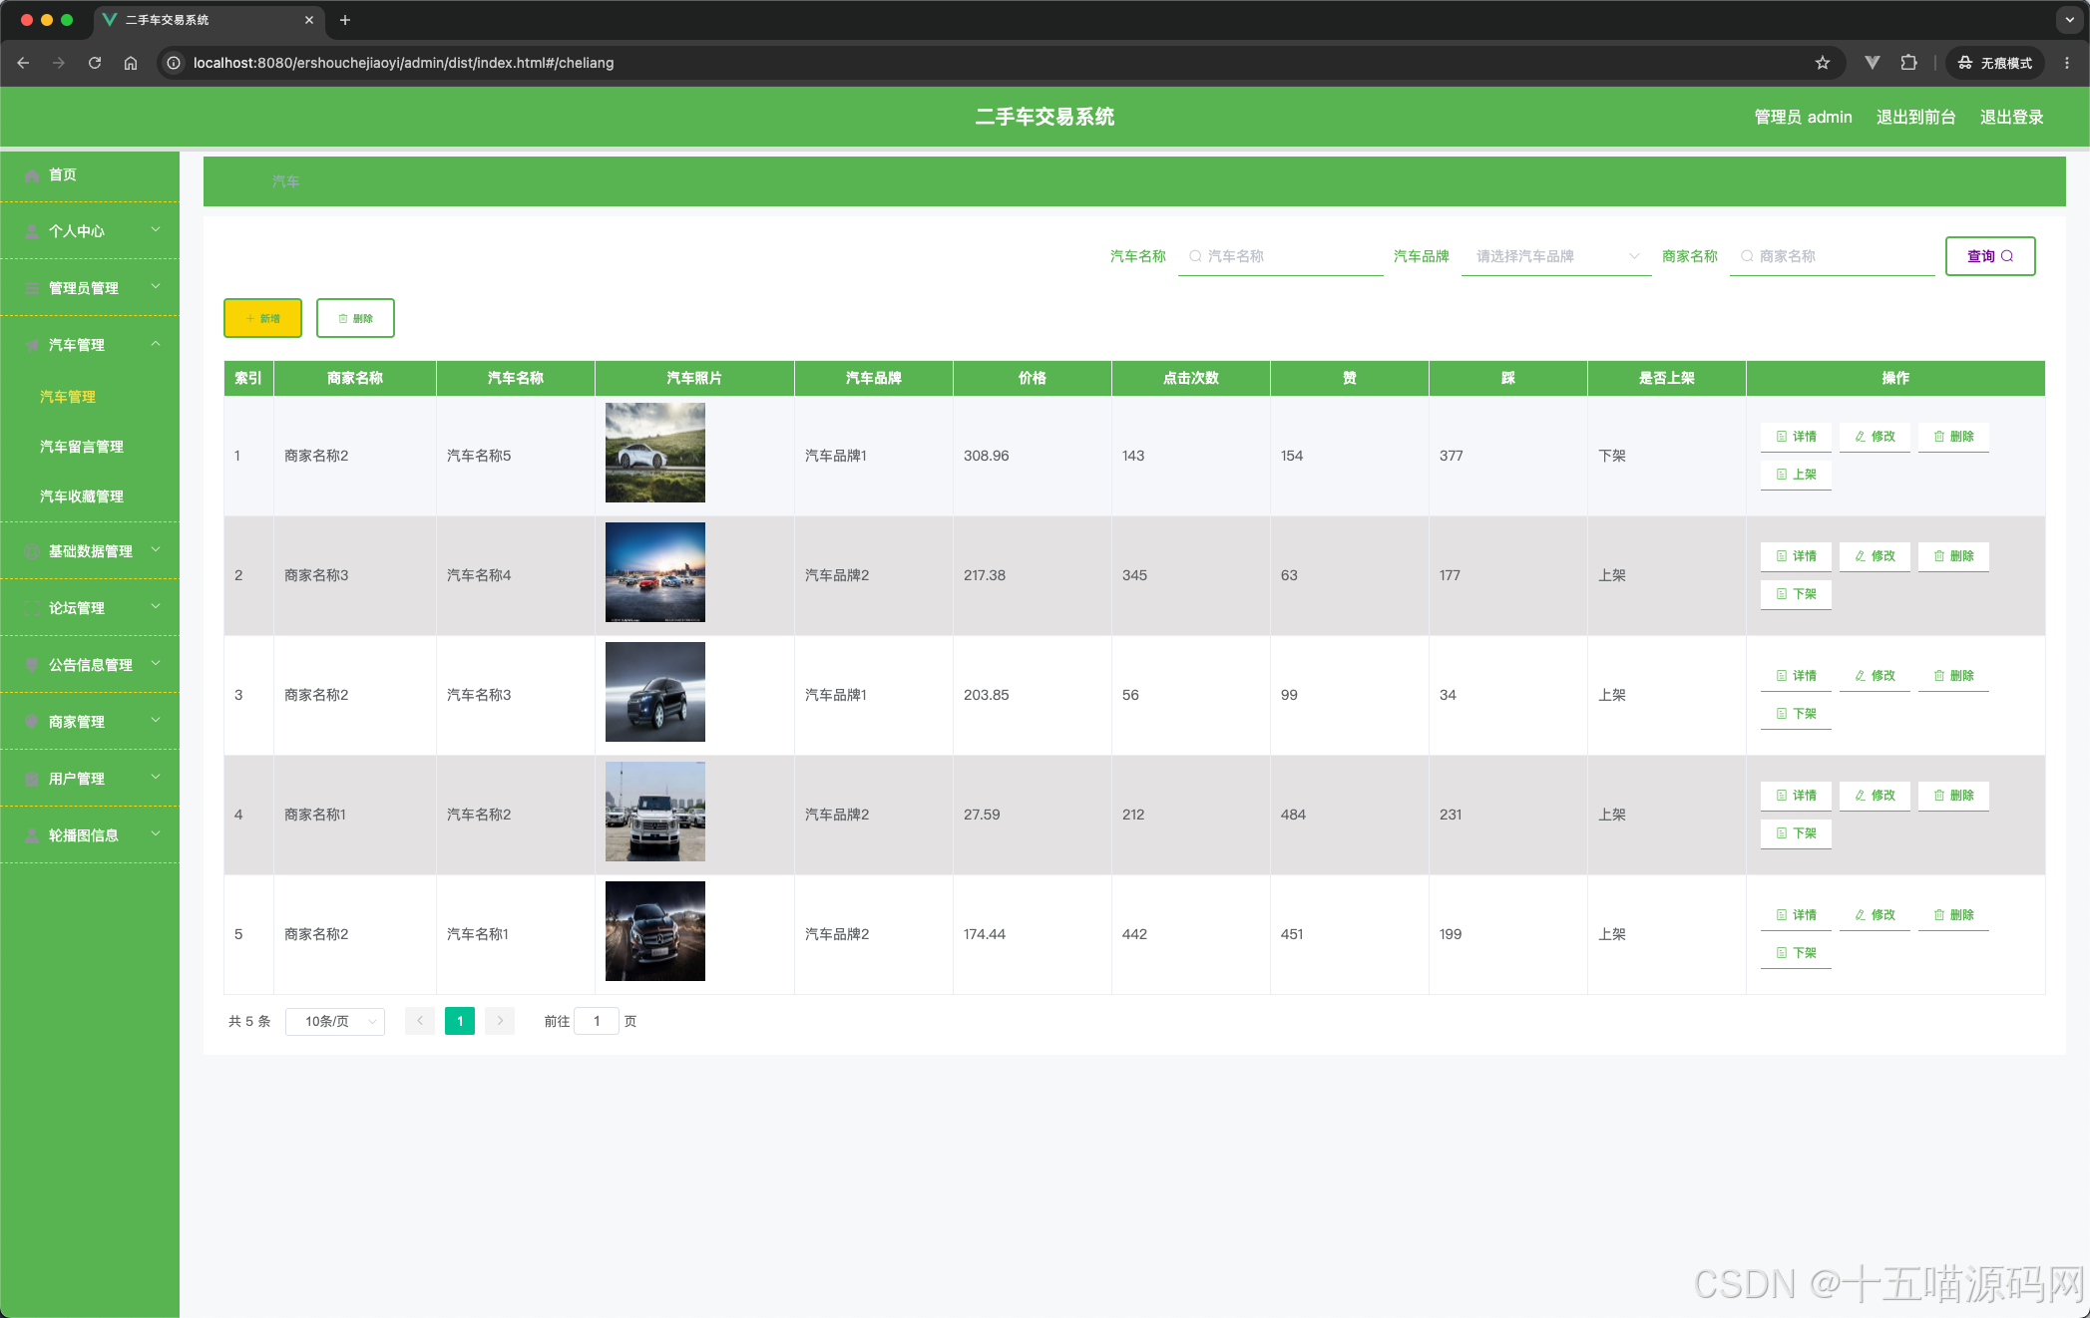
Task: Expand 轮播图信息 menu
Action: pyautogui.click(x=90, y=835)
